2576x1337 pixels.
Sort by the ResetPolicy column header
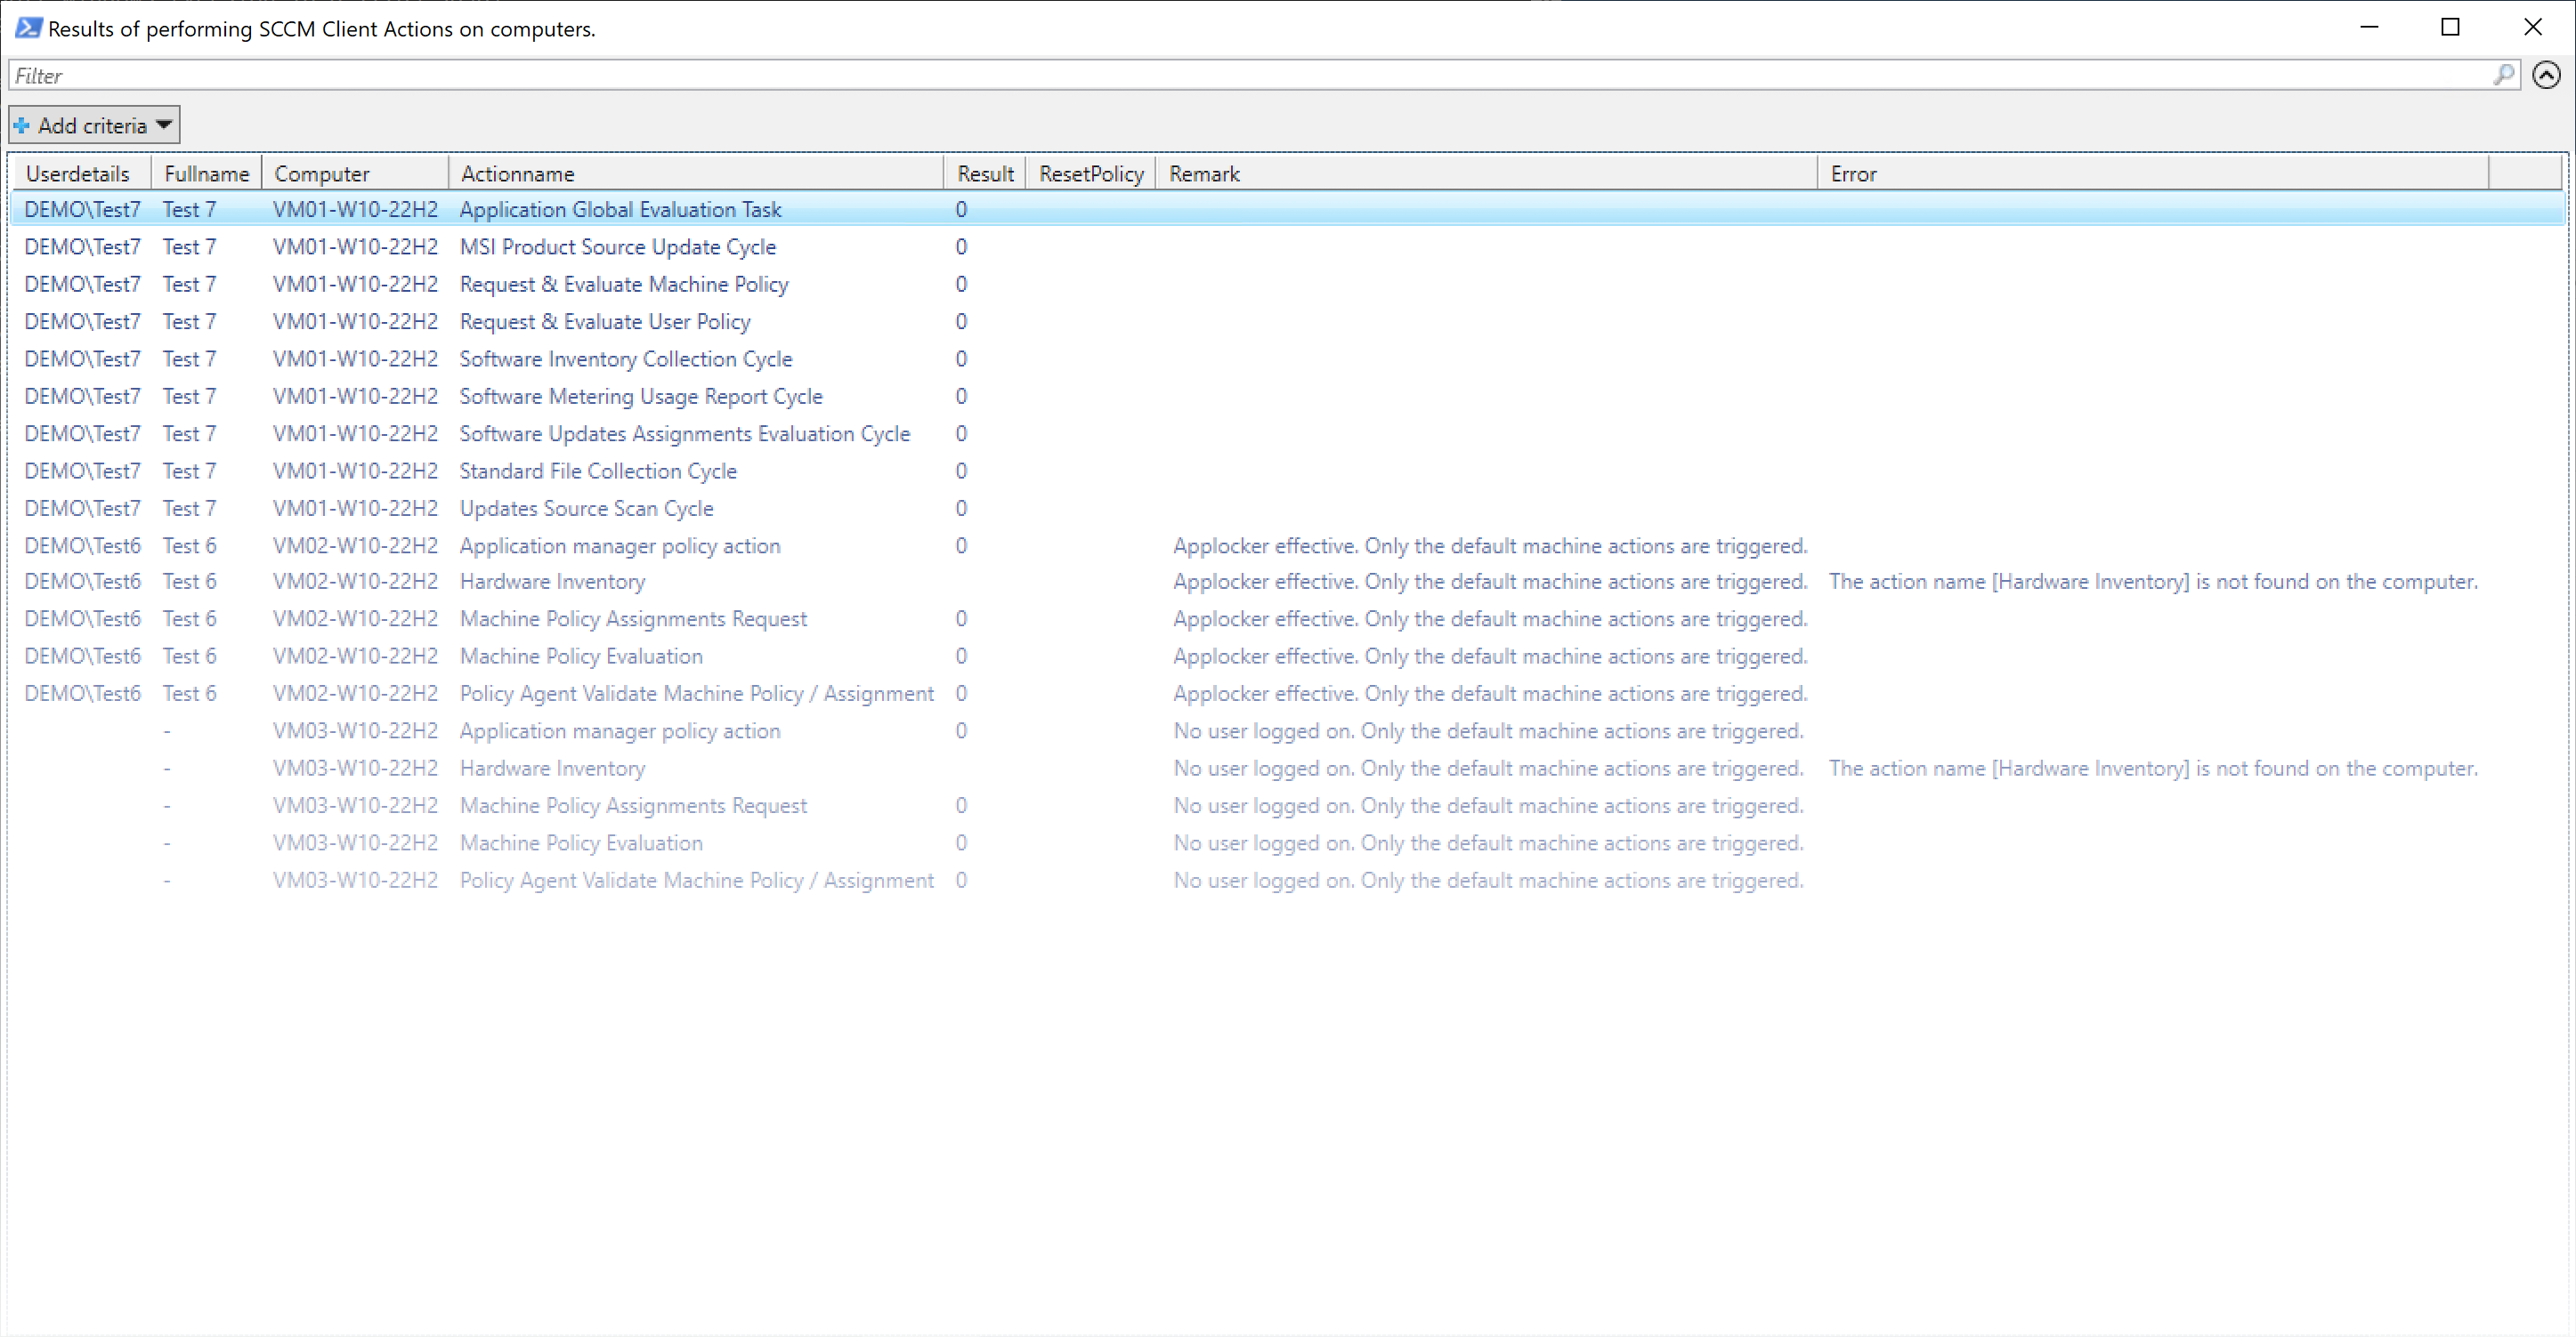pos(1091,173)
